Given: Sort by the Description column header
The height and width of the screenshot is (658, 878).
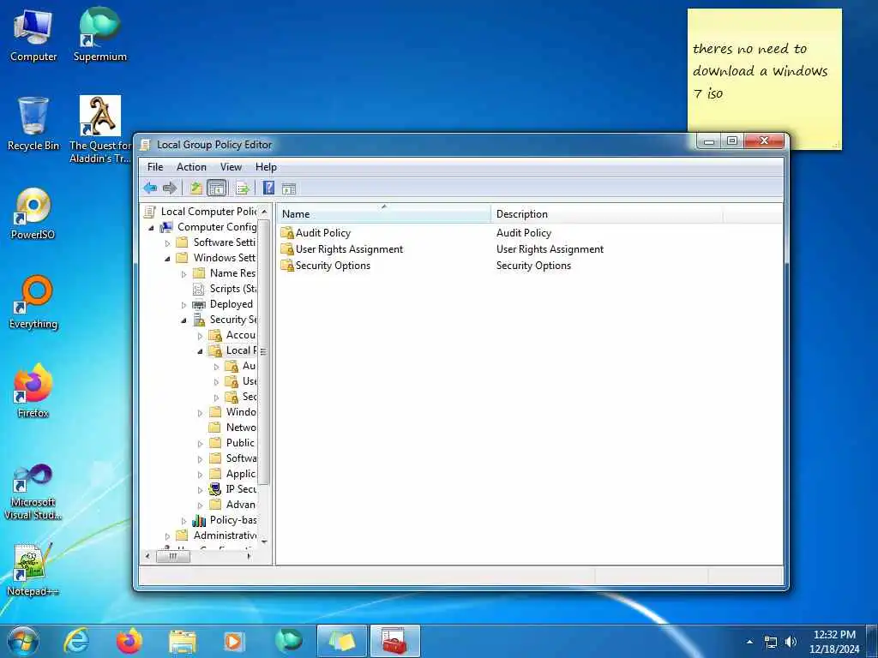Looking at the screenshot, I should [607, 213].
